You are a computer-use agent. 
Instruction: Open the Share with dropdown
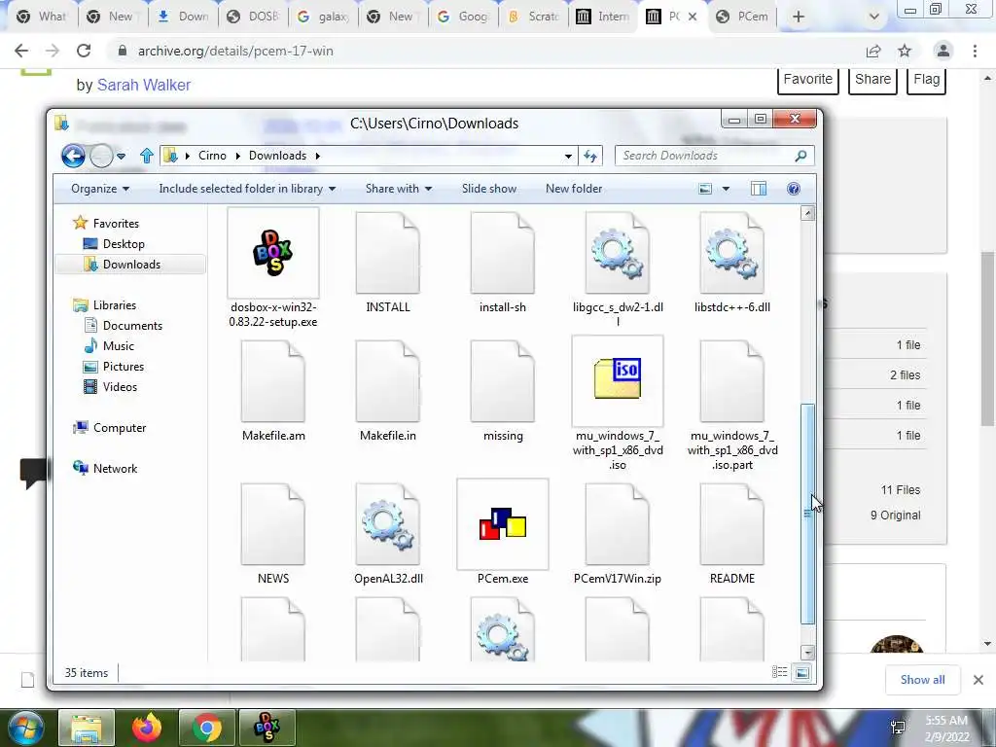pos(398,189)
